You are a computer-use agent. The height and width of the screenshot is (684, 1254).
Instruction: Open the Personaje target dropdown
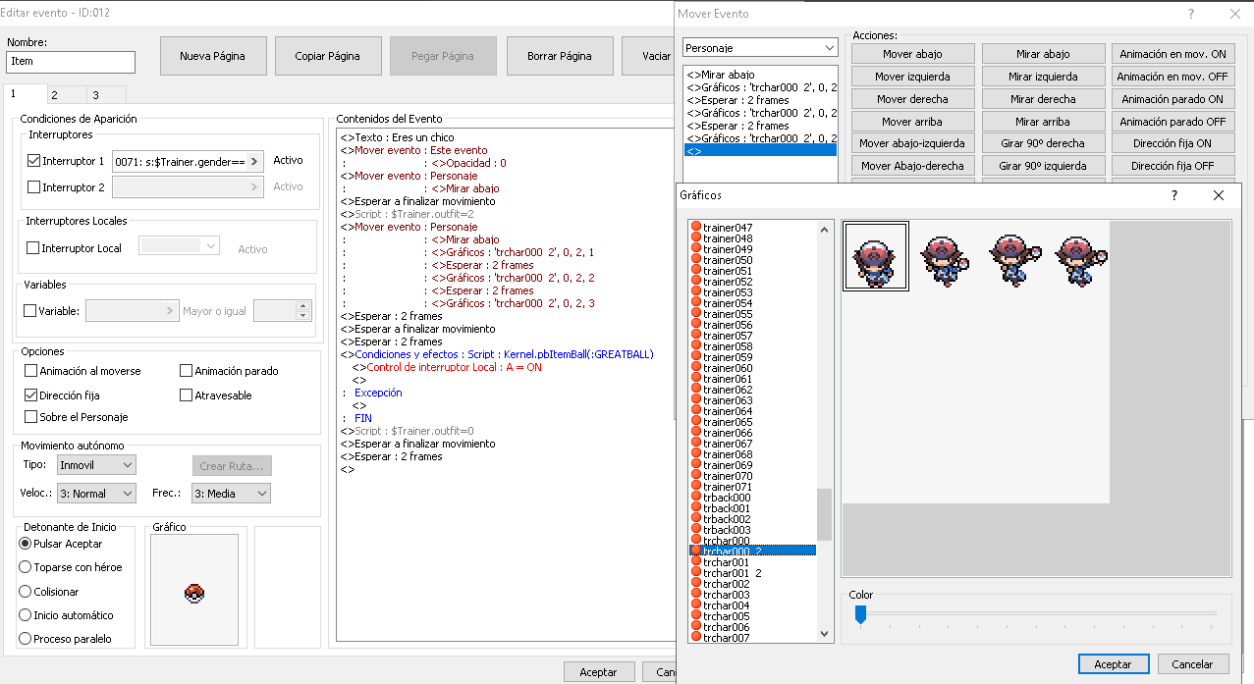[759, 48]
